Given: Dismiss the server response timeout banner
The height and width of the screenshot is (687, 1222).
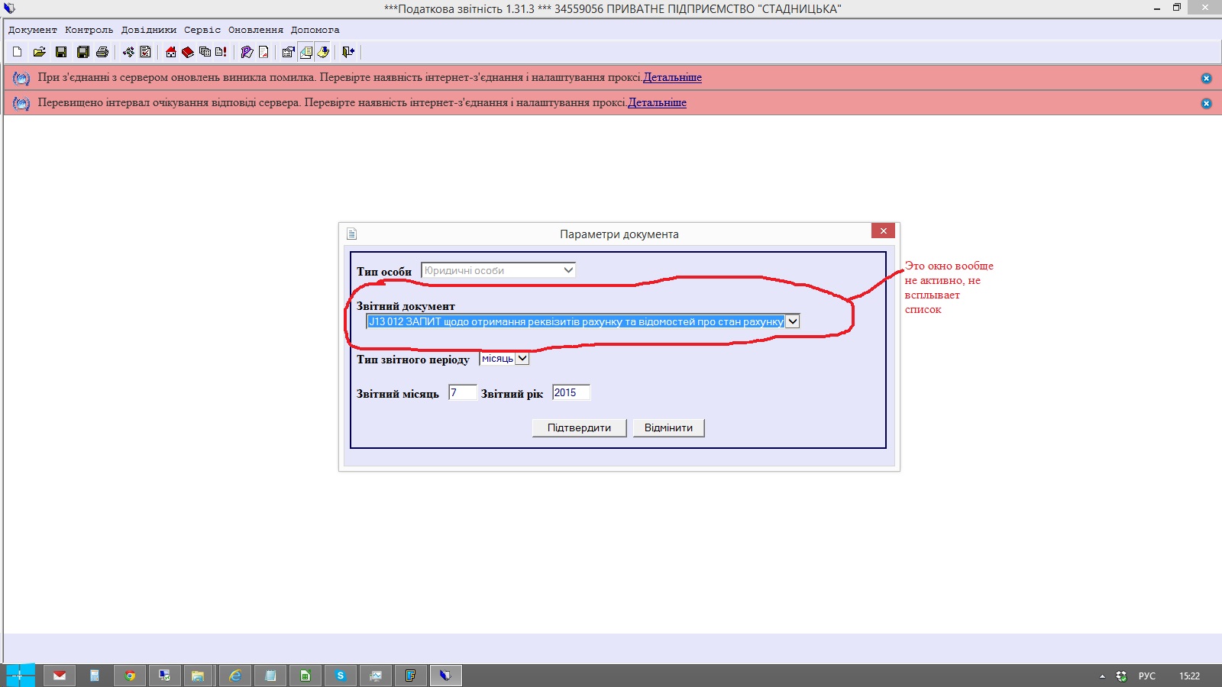Looking at the screenshot, I should point(1206,103).
